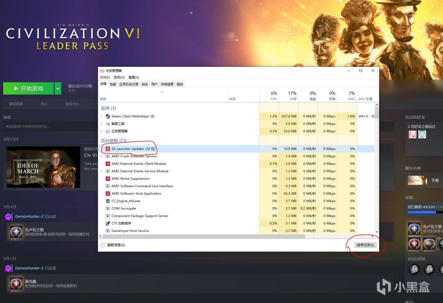Click the Steam Client WebHelper icon
Screen dimensions: 443x303
click(108, 116)
